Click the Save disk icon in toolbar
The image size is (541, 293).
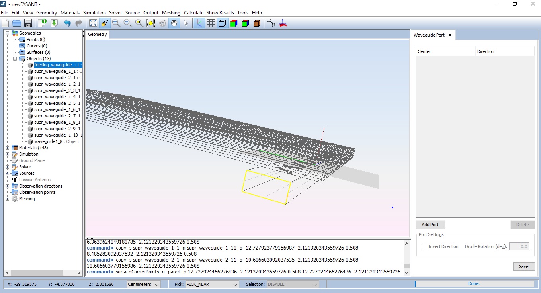click(x=28, y=23)
